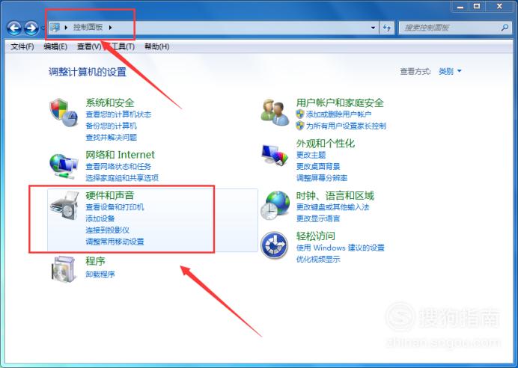The image size is (518, 368).
Task: Click the 更改桌面背景 link
Action: coord(318,166)
